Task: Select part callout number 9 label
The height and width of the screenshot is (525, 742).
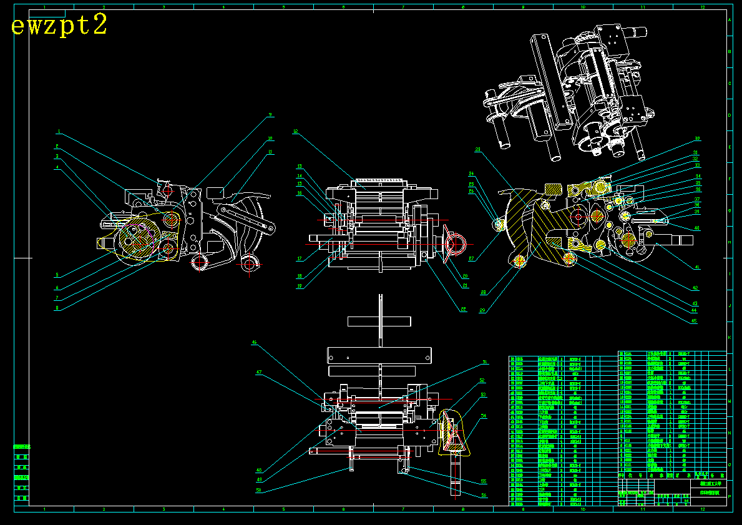Action: point(270,115)
